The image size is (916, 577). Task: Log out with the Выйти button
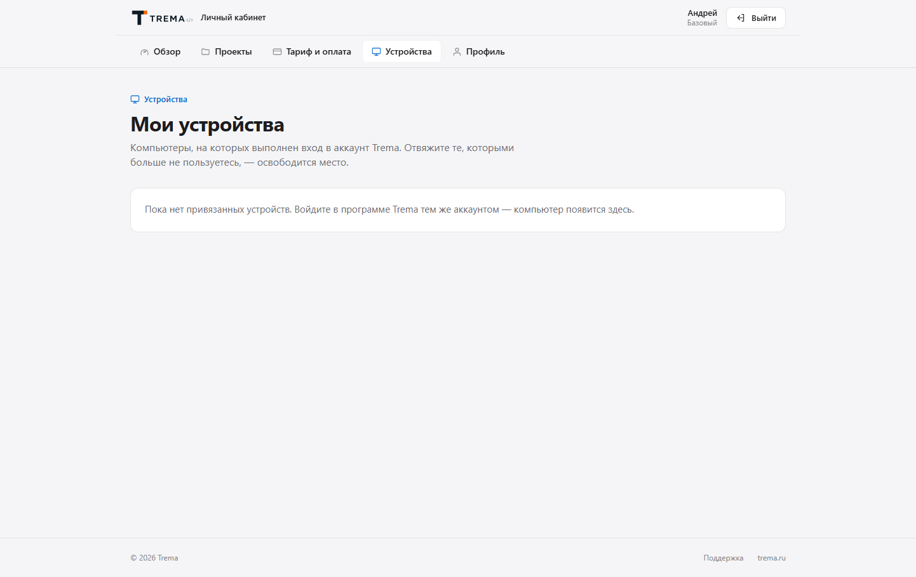756,18
